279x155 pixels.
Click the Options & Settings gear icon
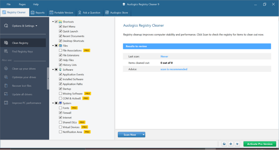coord(6,26)
